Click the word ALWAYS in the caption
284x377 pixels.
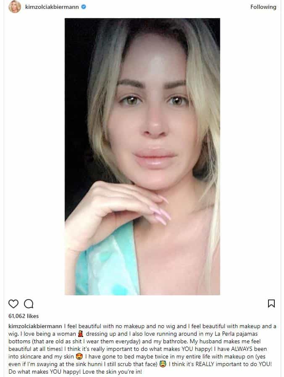(x=241, y=349)
